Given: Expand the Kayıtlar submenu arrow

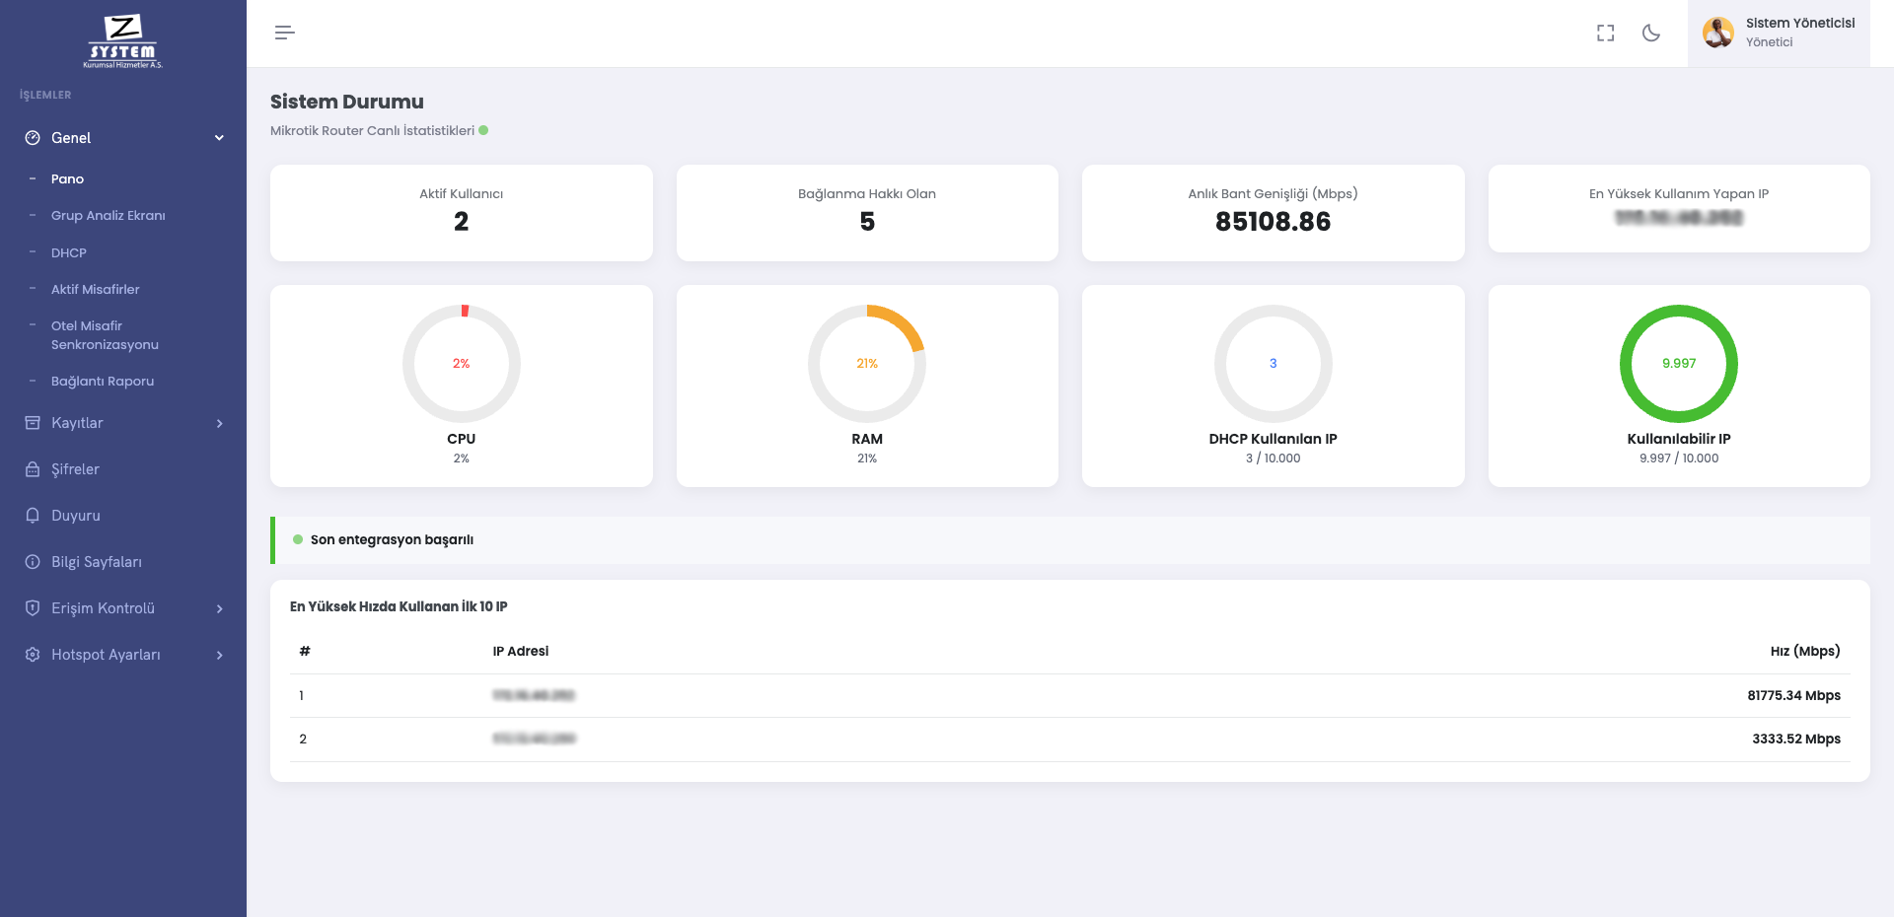Looking at the screenshot, I should 219,423.
